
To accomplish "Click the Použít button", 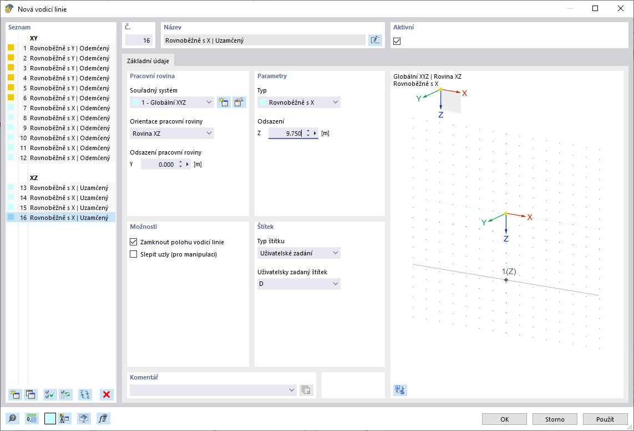I will (605, 419).
